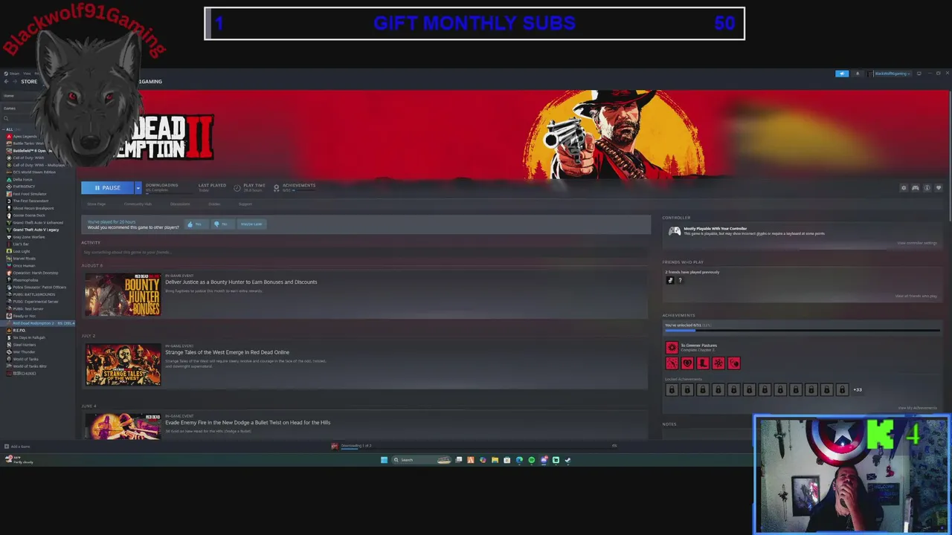Open View all friends who play link

[x=916, y=296]
